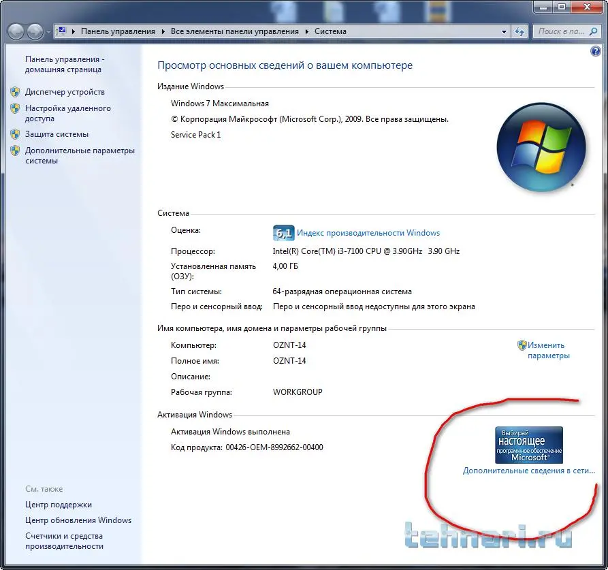Click Активация Windows выполнена text

(230, 432)
